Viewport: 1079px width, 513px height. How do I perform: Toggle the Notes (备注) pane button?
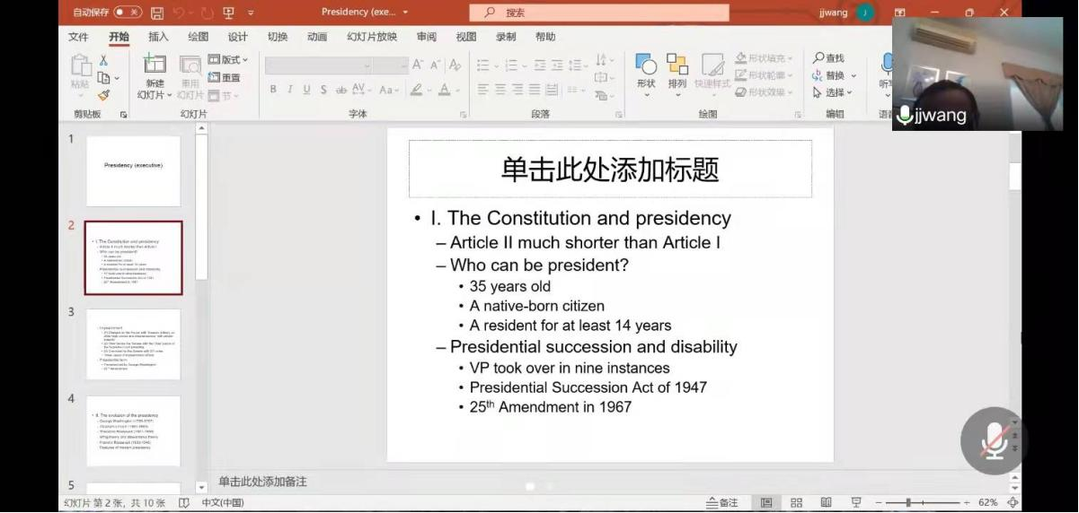[x=722, y=503]
